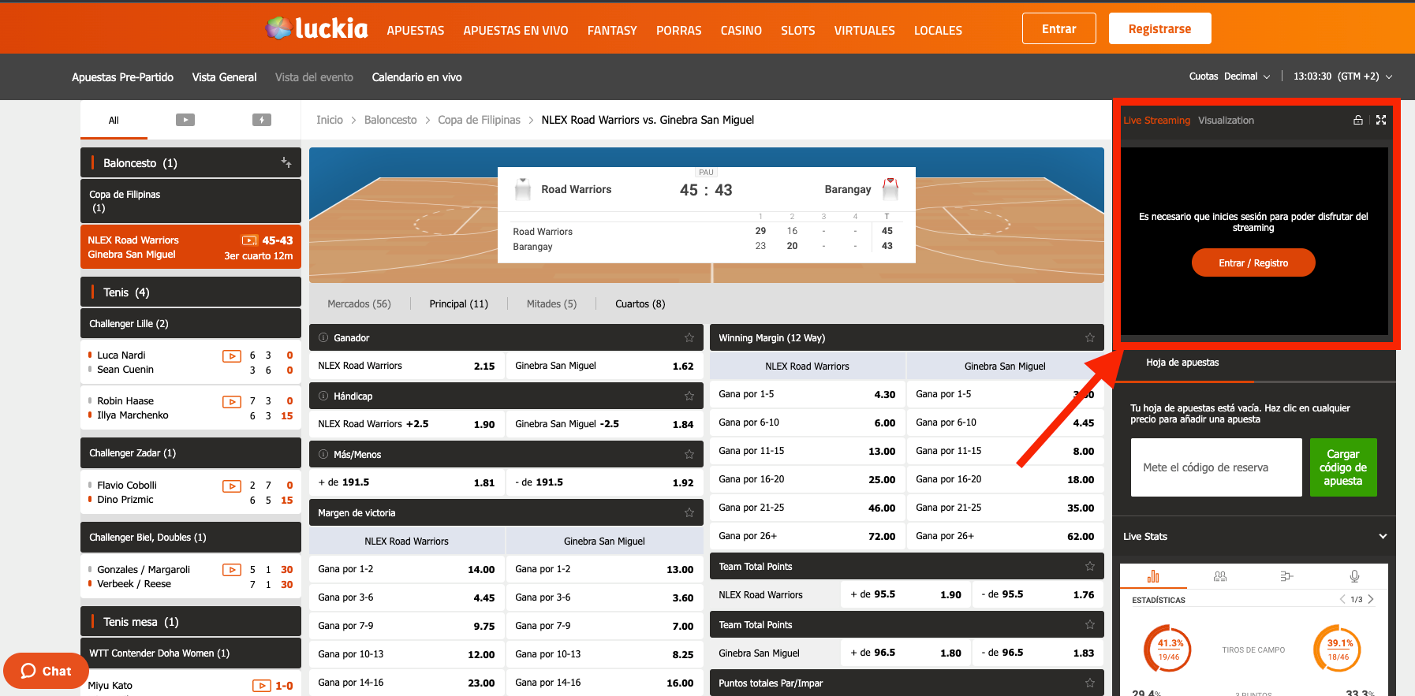Switch to Principal (11) tab
1415x696 pixels.
[x=459, y=303]
